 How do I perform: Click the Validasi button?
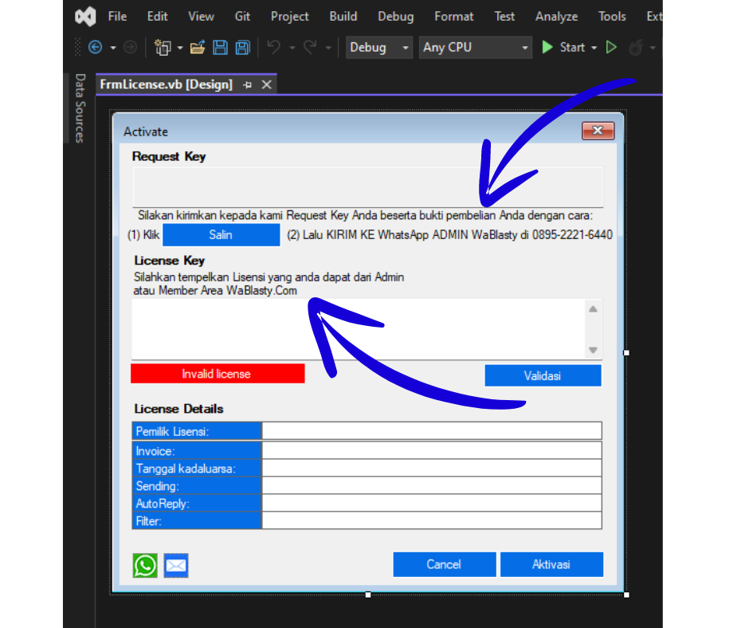(x=543, y=375)
